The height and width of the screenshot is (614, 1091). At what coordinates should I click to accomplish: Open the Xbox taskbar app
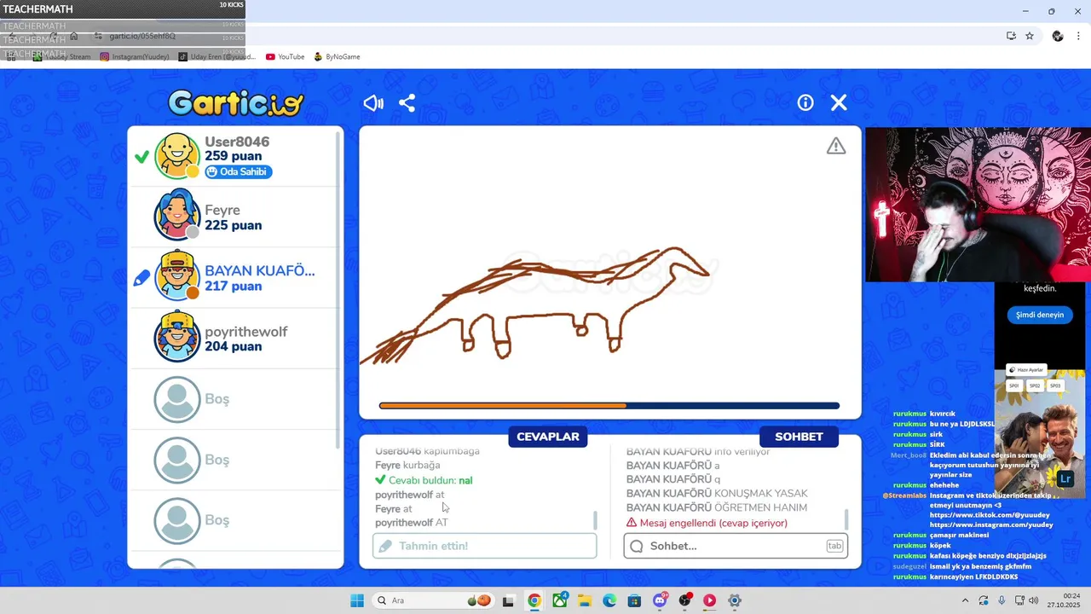point(560,600)
